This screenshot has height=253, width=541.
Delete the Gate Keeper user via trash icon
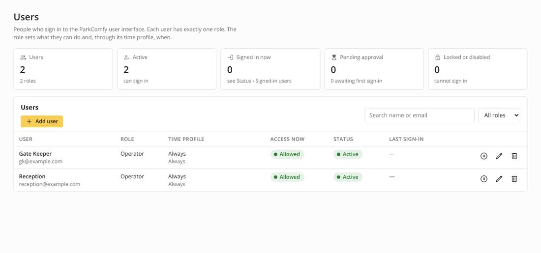coord(514,156)
